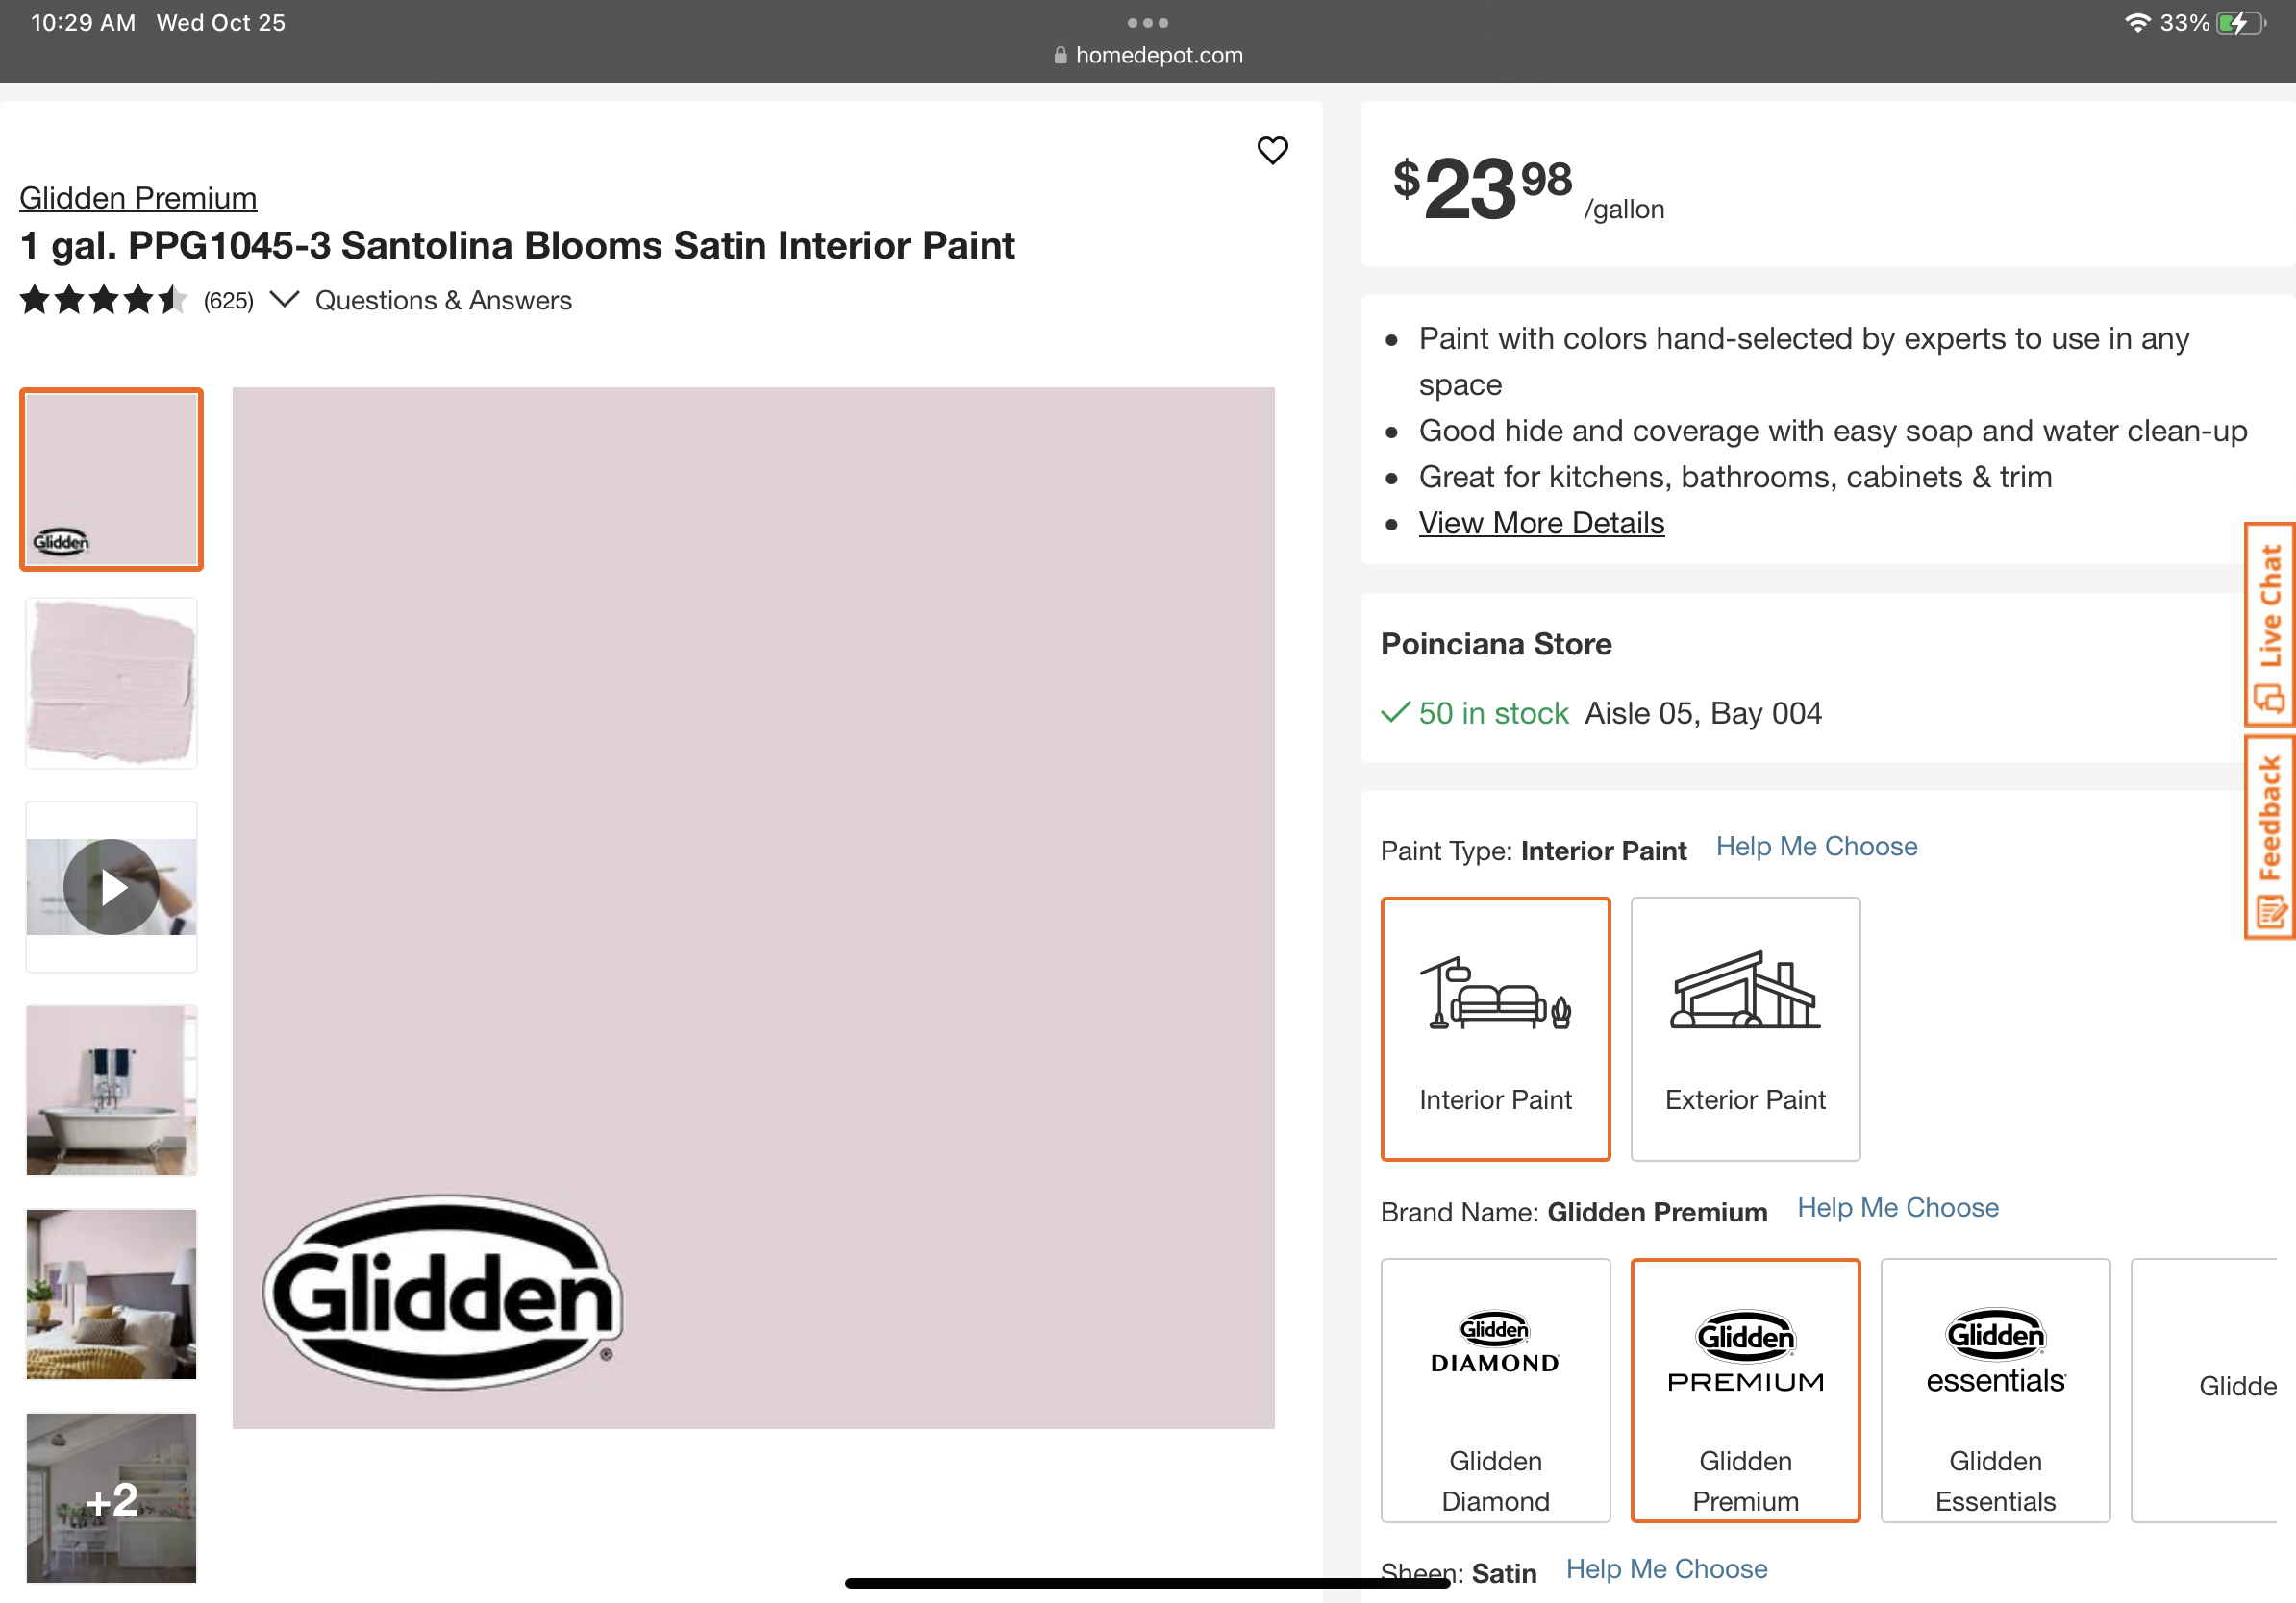Image resolution: width=2296 pixels, height=1603 pixels.
Task: Click the green in-stock checkmark
Action: click(x=1396, y=712)
